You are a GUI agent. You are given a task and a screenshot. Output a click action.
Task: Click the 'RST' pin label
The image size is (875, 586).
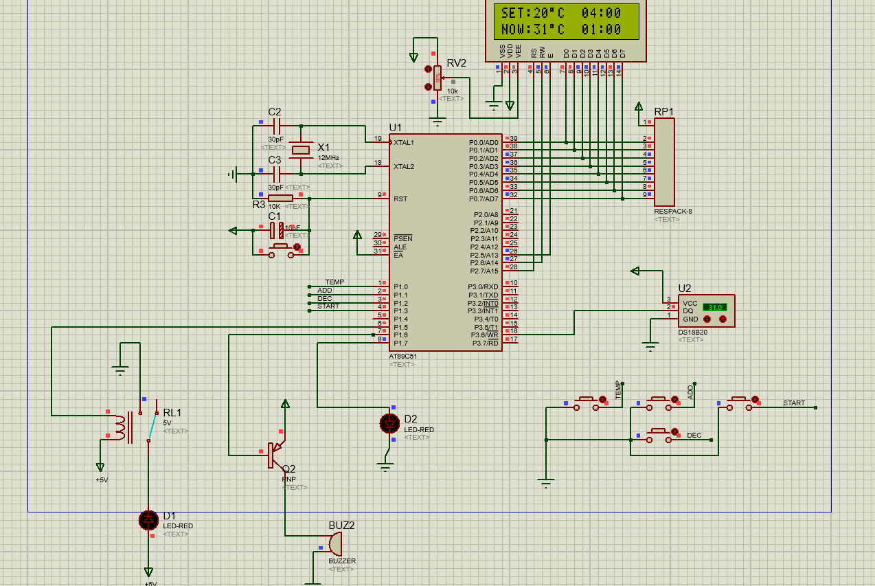pos(400,199)
